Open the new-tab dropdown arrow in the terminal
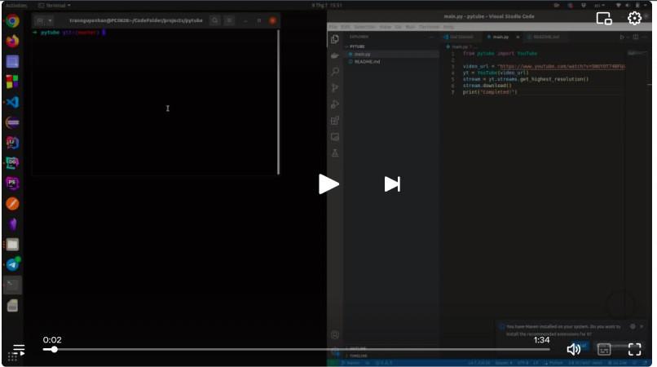 [x=50, y=20]
